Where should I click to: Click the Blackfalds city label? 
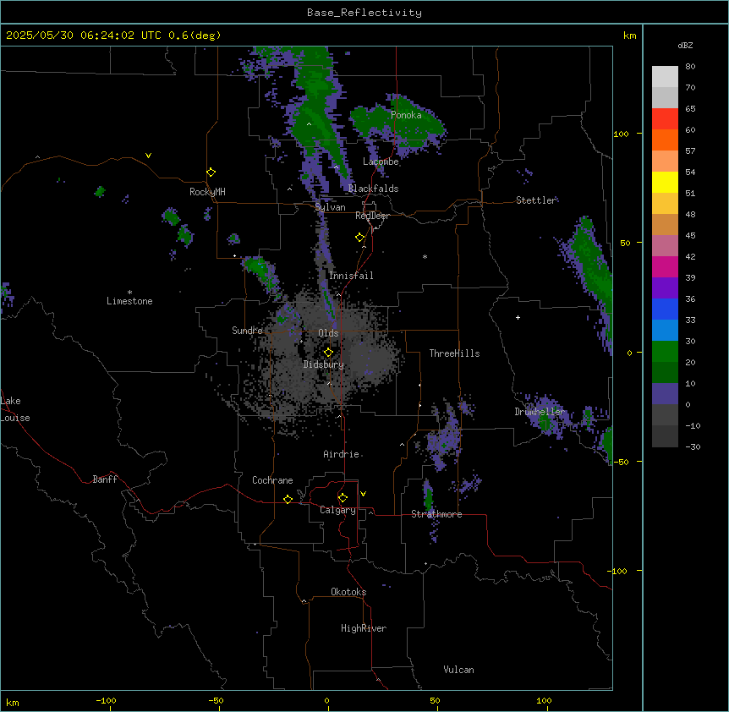pyautogui.click(x=373, y=189)
